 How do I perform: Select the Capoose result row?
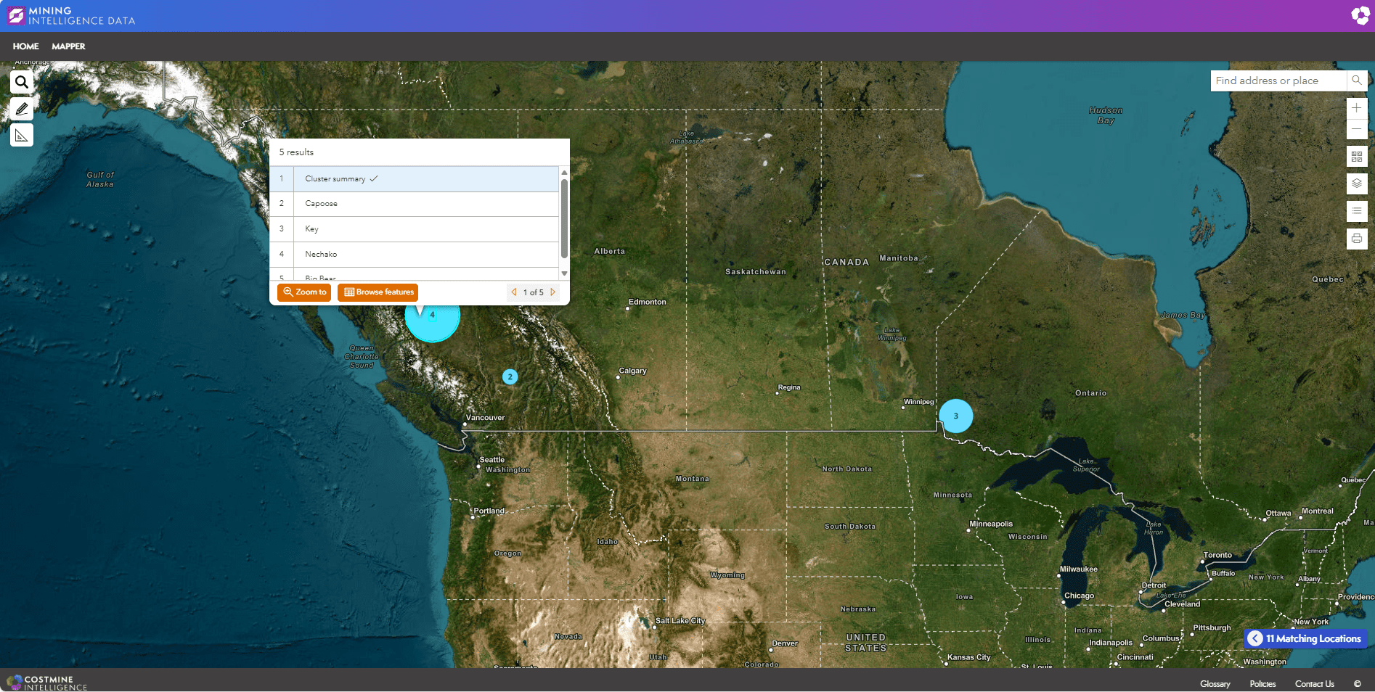(425, 204)
